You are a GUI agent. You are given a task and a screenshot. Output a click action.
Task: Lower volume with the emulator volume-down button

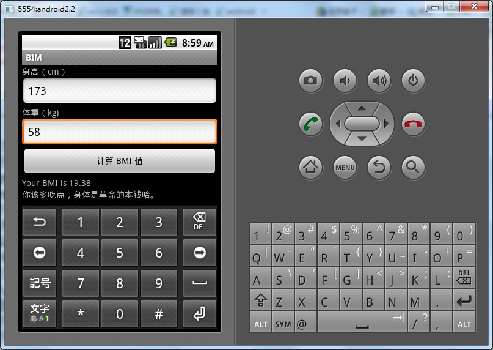tap(345, 80)
